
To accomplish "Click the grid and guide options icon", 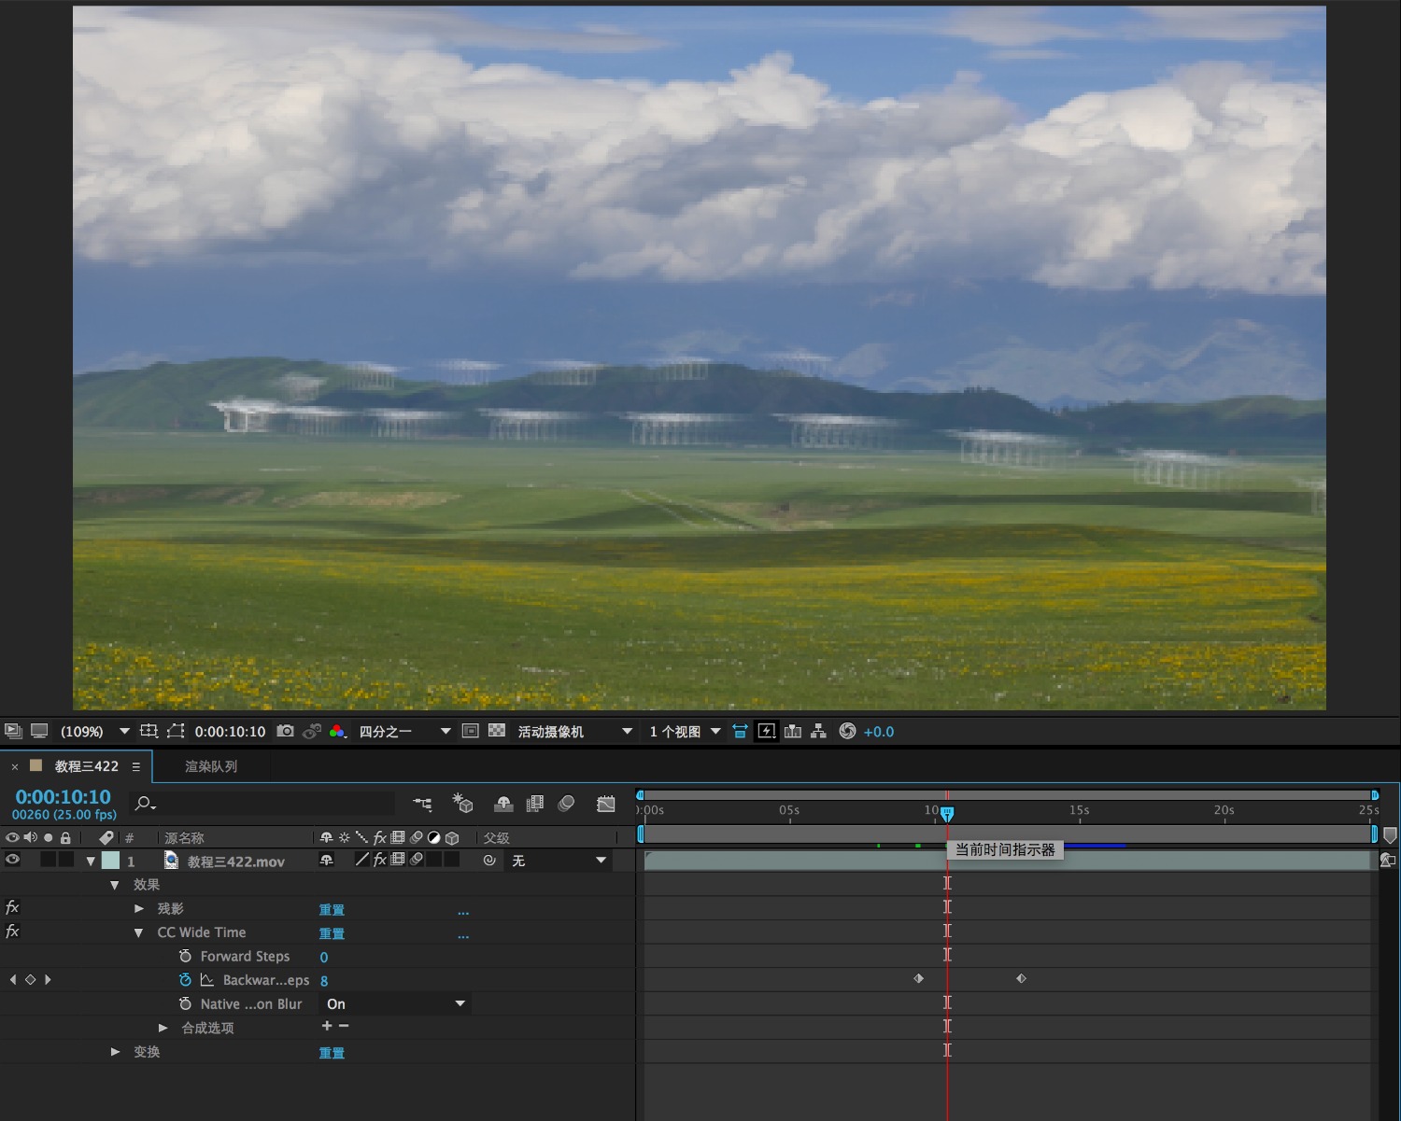I will click(x=149, y=731).
